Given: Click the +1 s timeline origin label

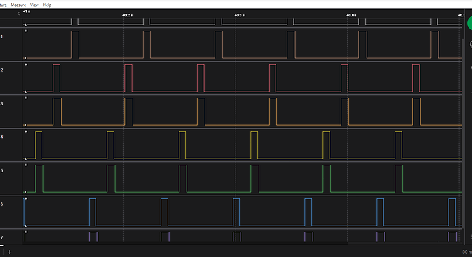Looking at the screenshot, I should (x=27, y=12).
